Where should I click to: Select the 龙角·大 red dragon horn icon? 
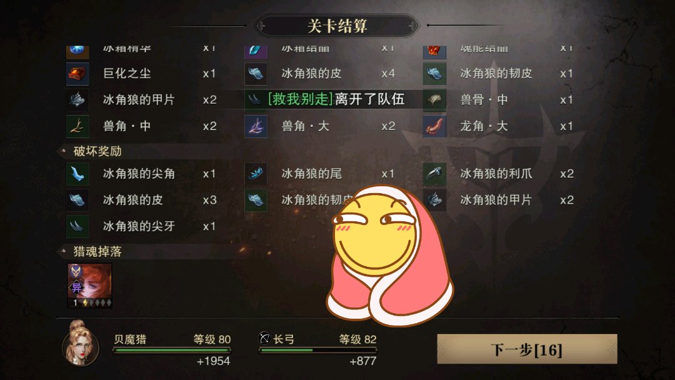pyautogui.click(x=434, y=126)
